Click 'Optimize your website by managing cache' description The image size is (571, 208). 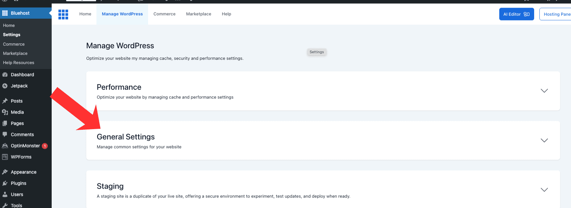click(x=165, y=97)
